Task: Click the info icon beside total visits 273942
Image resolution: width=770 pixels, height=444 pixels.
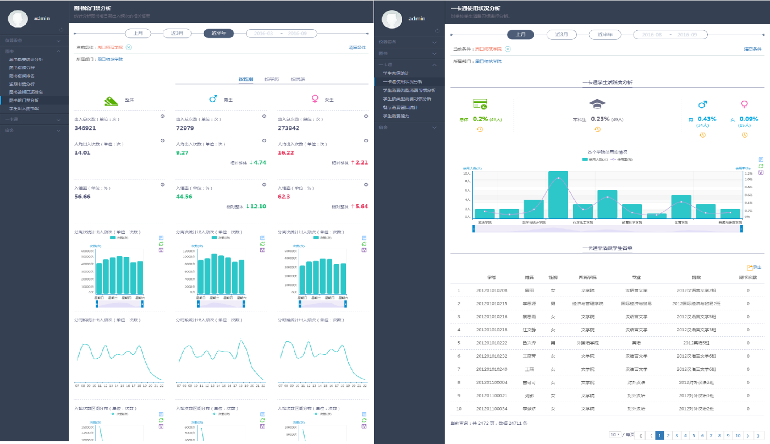Action: click(366, 116)
